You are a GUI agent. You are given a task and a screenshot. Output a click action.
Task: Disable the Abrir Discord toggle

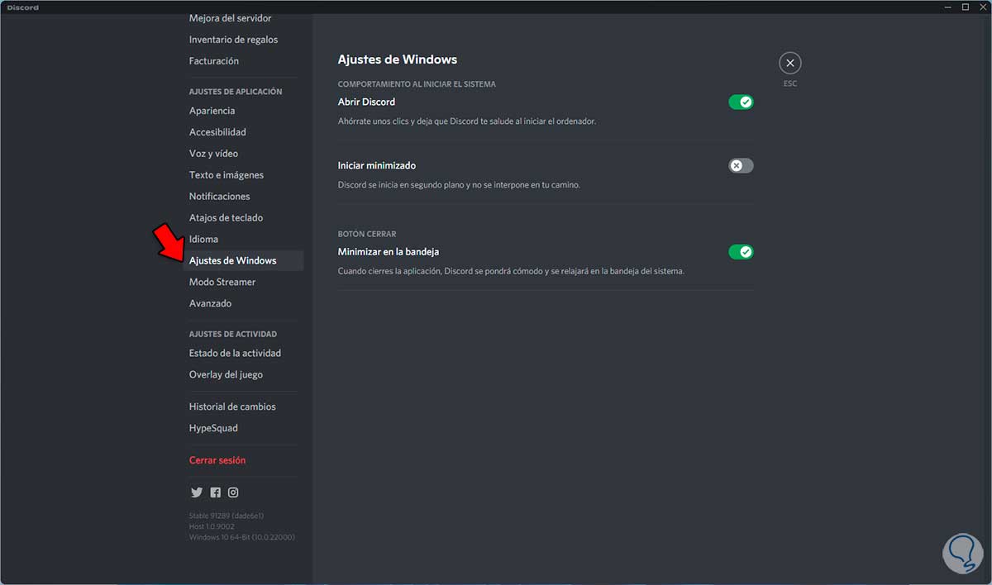click(x=741, y=102)
